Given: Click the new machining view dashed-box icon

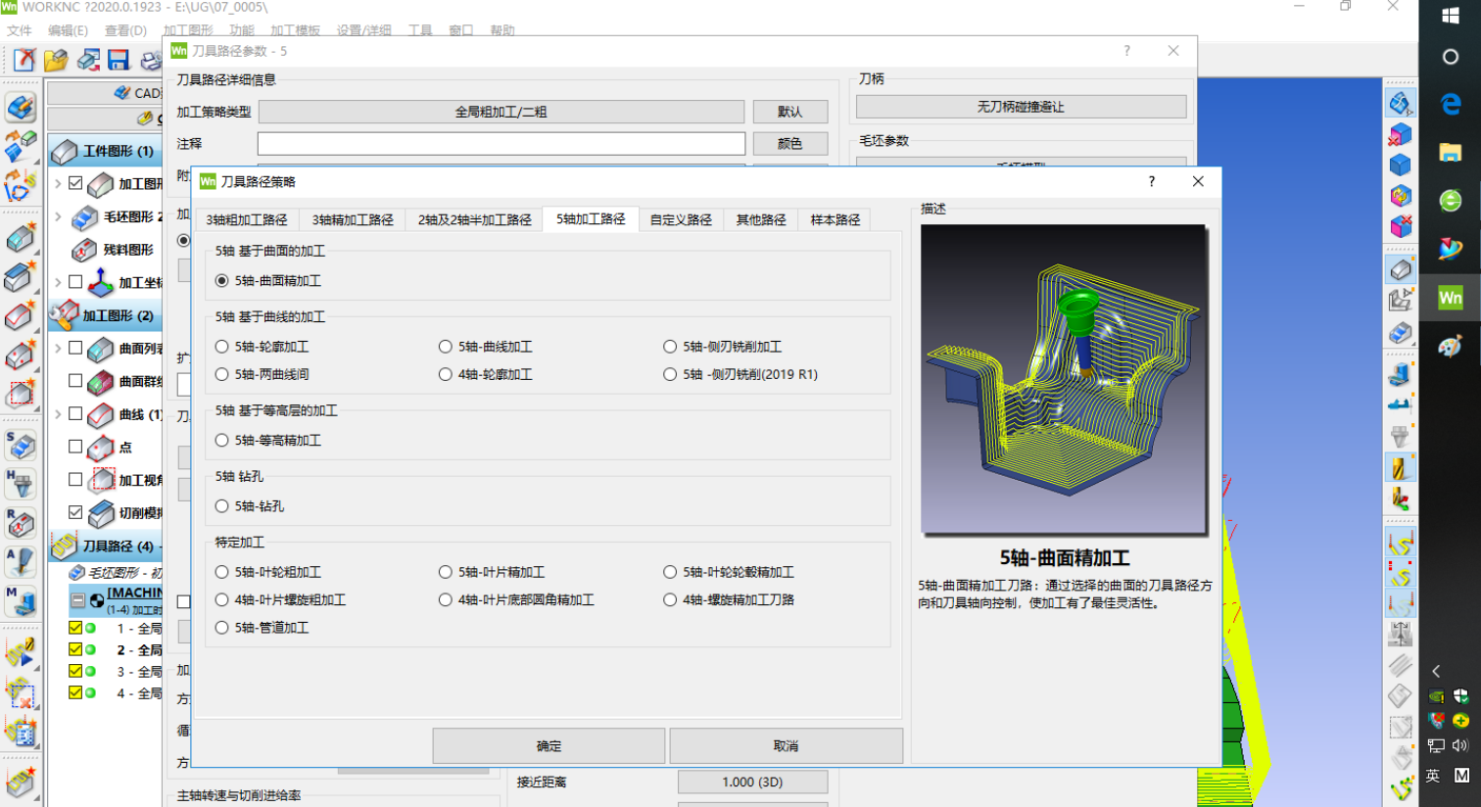Looking at the screenshot, I should pyautogui.click(x=21, y=394).
